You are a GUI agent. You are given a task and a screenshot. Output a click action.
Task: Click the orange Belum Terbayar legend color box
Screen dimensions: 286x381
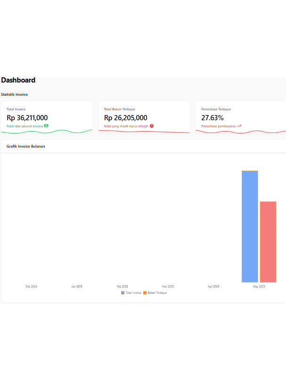pos(145,293)
